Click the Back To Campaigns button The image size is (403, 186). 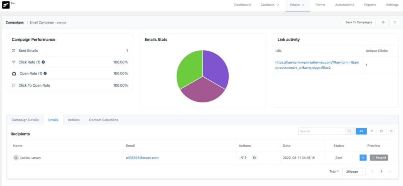coord(359,22)
